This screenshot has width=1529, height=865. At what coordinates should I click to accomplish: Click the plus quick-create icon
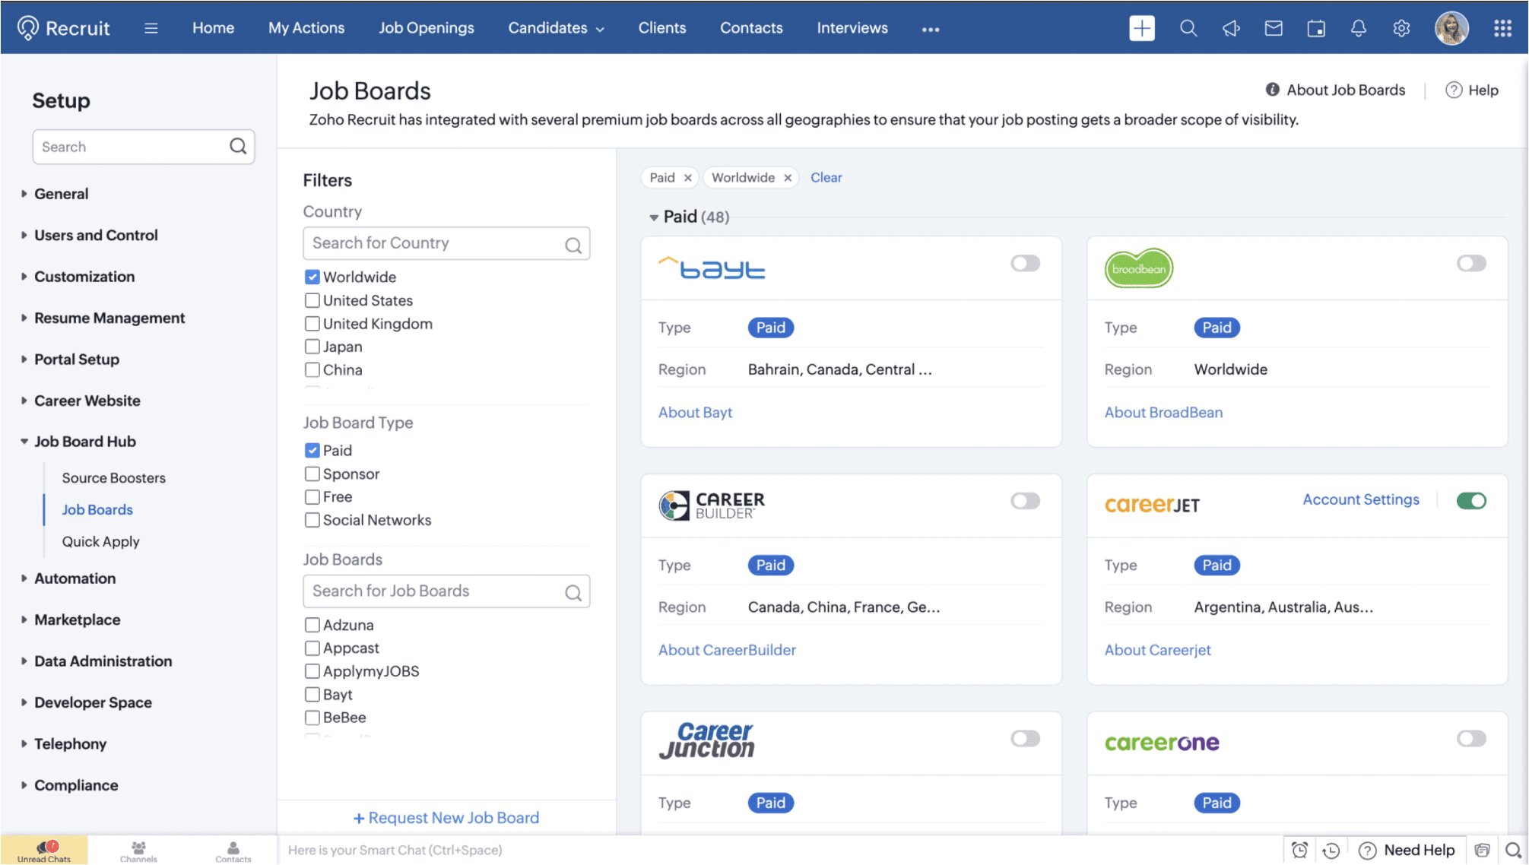1141,28
